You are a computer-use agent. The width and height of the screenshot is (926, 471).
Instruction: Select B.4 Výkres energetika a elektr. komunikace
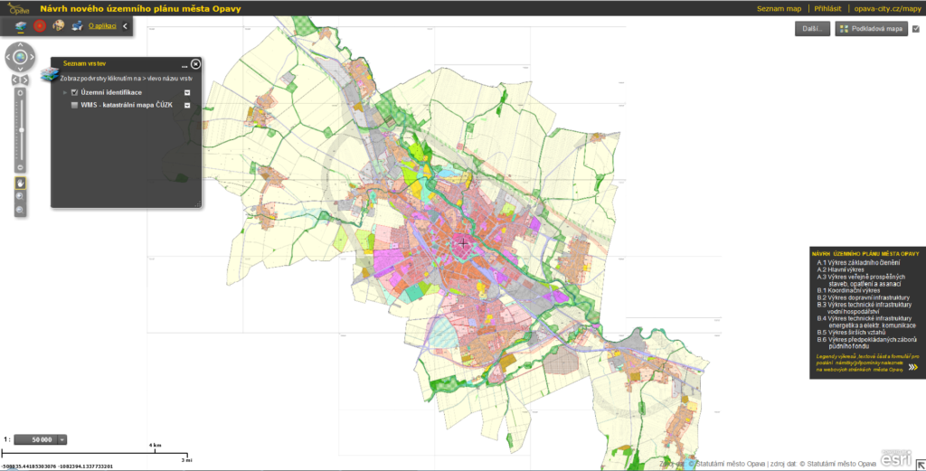point(867,322)
